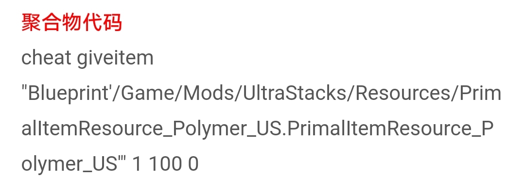525x194 pixels.
Task: Click the word giveitem
Action: point(116,58)
